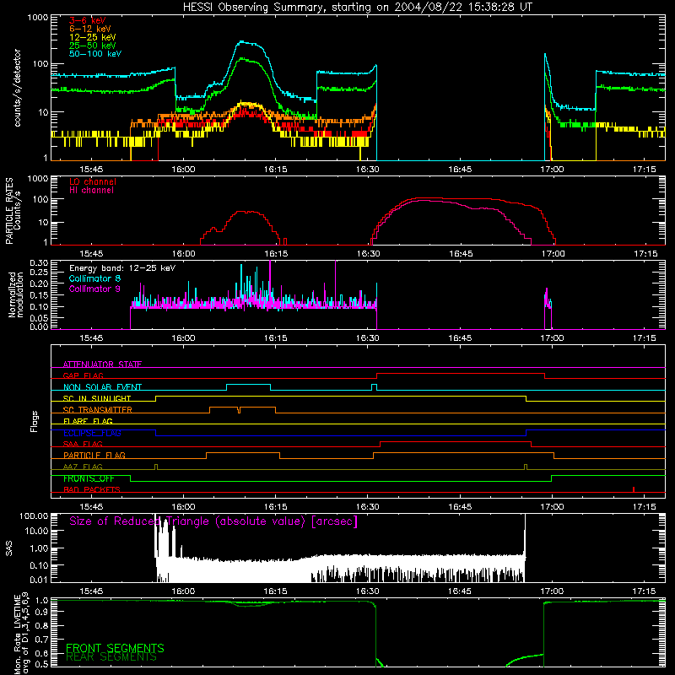
Task: Click the 0.05 modulation axis value
Action: (39, 318)
